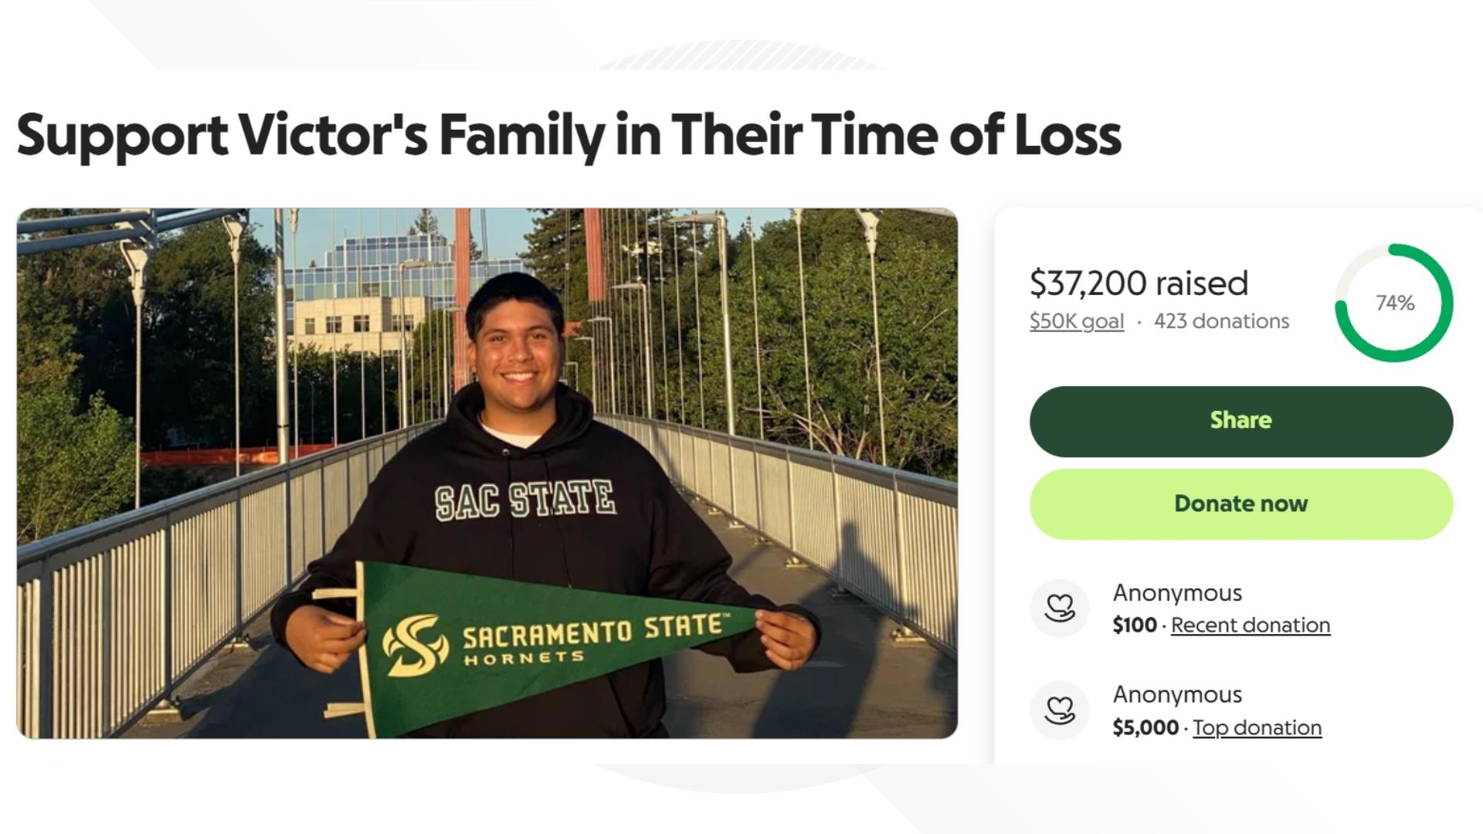Open the "Recent donation" link
The image size is (1483, 834).
(1251, 625)
